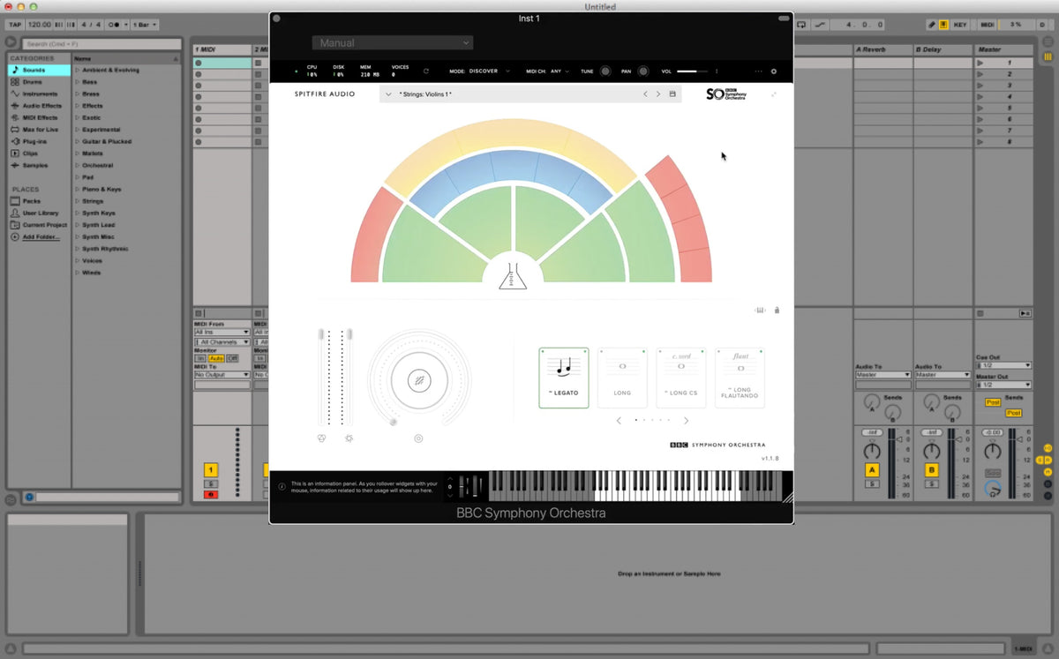Click the lock icon above the articulations
This screenshot has height=659, width=1059.
tap(777, 310)
